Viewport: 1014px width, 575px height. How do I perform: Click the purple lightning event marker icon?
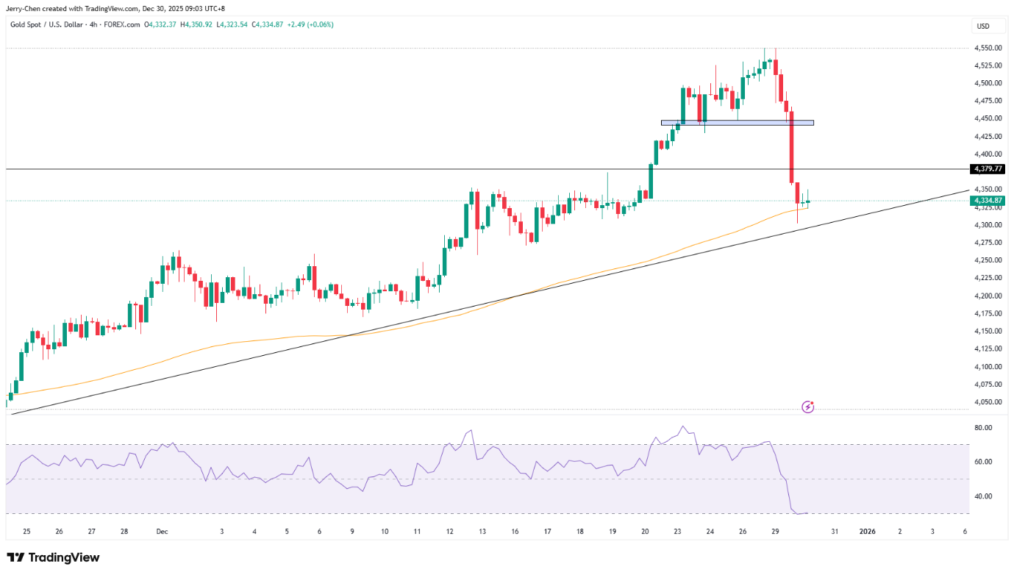(807, 407)
